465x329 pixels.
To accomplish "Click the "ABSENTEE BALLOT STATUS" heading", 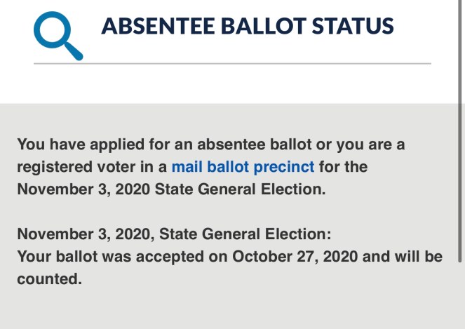I will click(248, 27).
